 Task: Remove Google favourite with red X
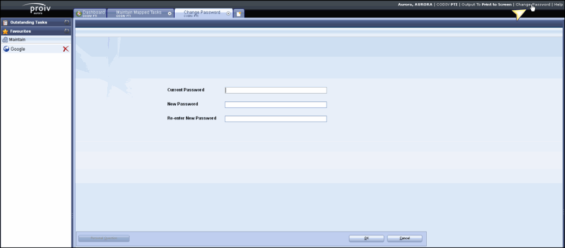pyautogui.click(x=66, y=49)
